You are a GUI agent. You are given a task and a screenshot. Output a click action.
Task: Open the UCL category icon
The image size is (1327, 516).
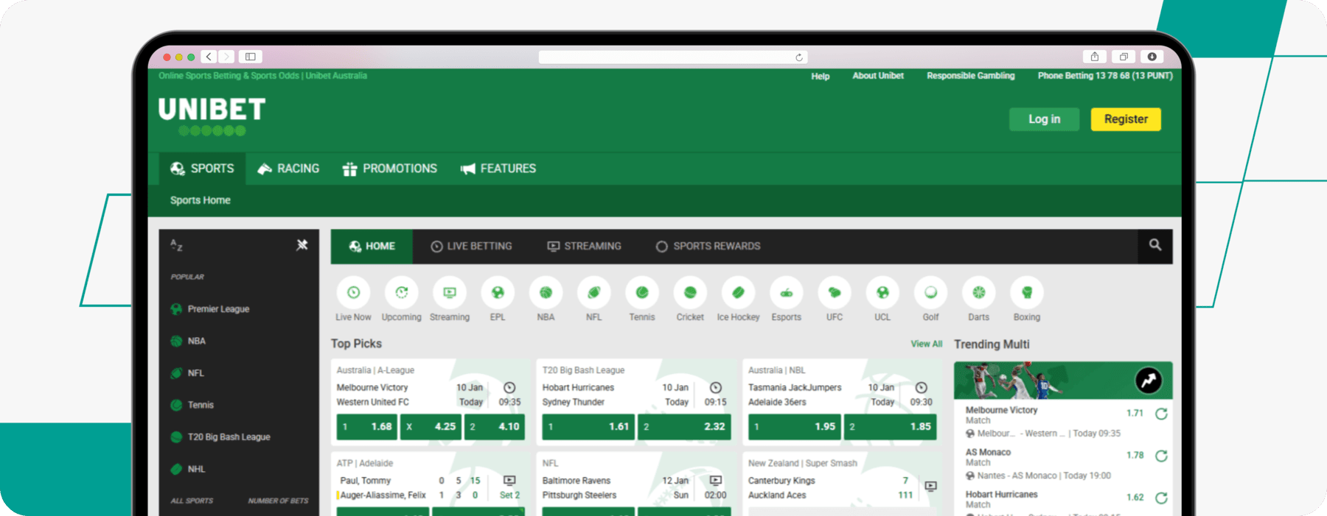(x=882, y=292)
